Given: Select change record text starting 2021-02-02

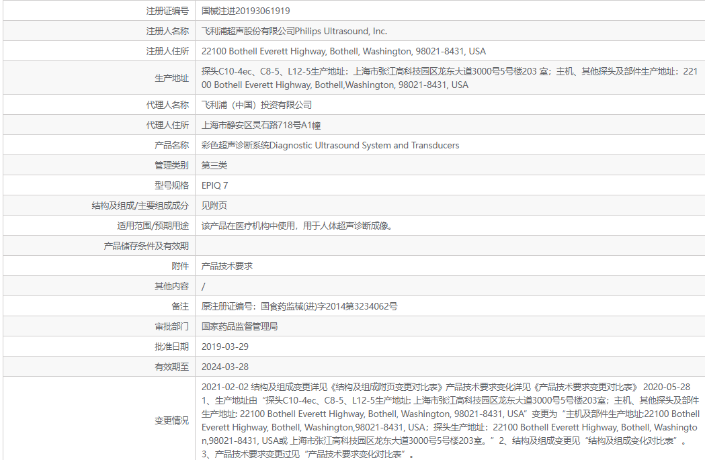Looking at the screenshot, I should tap(450, 420).
